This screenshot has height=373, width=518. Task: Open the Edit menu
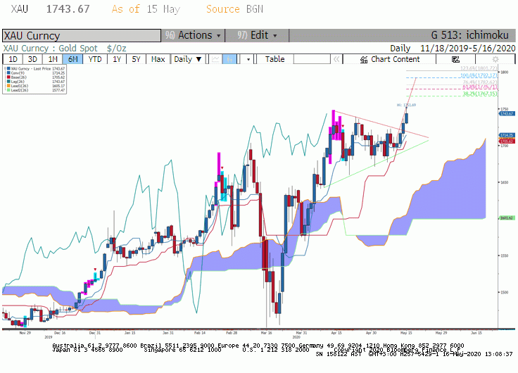tap(257, 35)
